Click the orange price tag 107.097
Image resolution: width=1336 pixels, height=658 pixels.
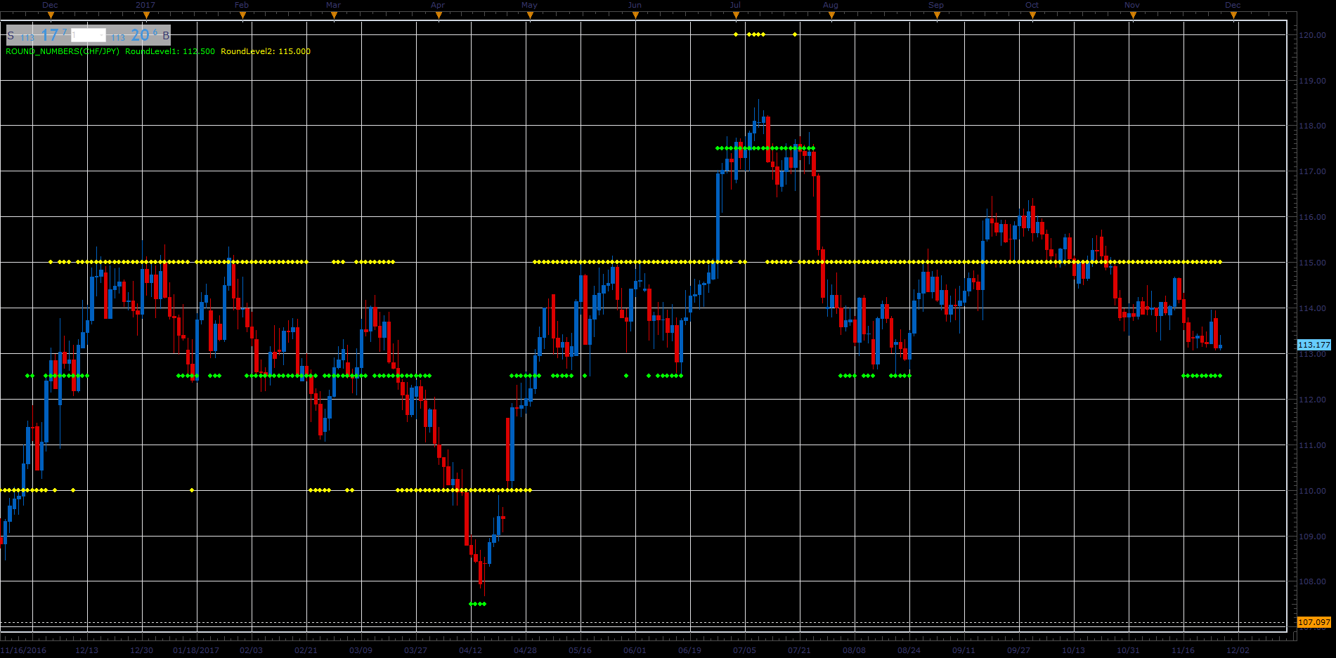point(1314,622)
